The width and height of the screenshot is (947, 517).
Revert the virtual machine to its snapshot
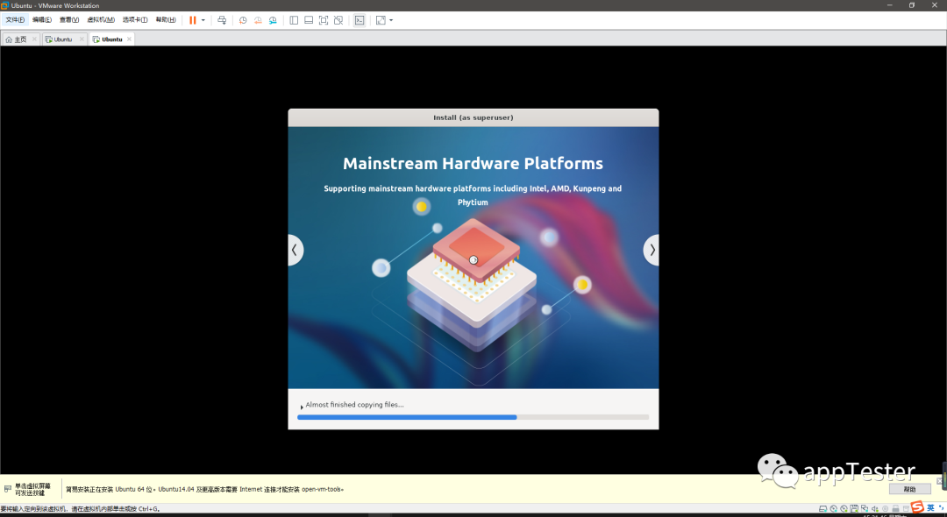257,19
